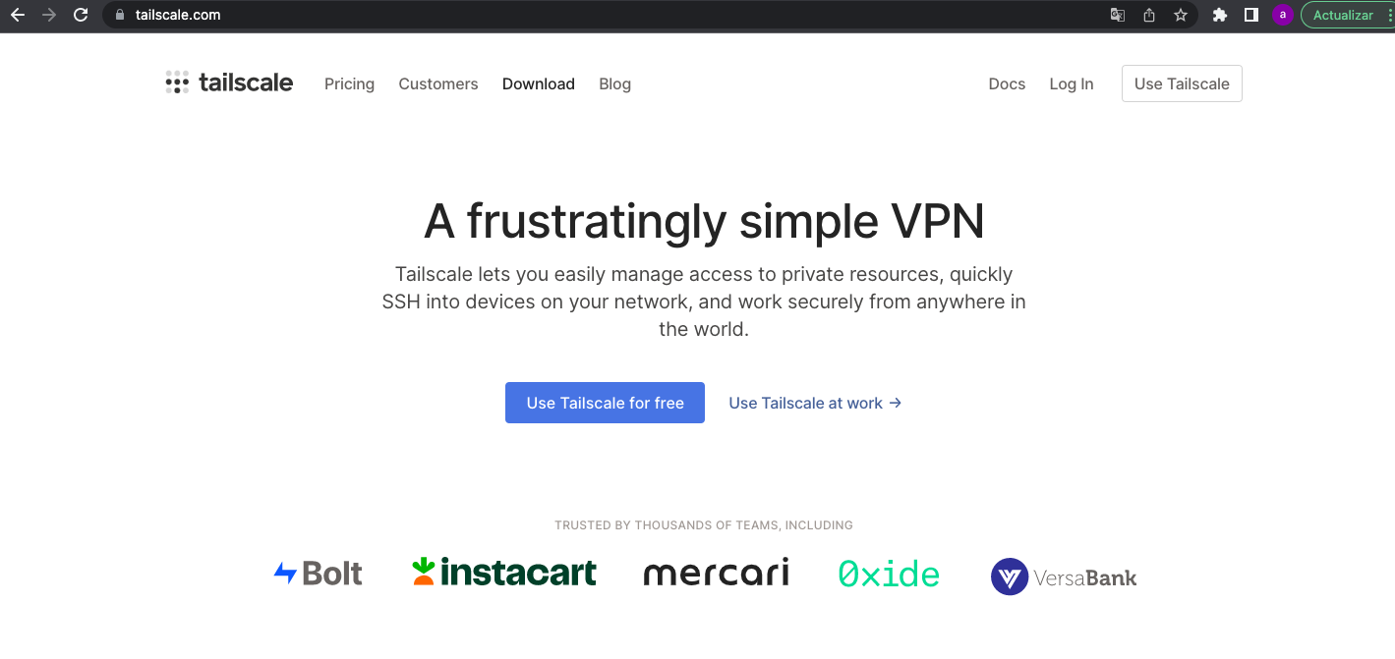Toggle the browser side panel

tap(1250, 15)
